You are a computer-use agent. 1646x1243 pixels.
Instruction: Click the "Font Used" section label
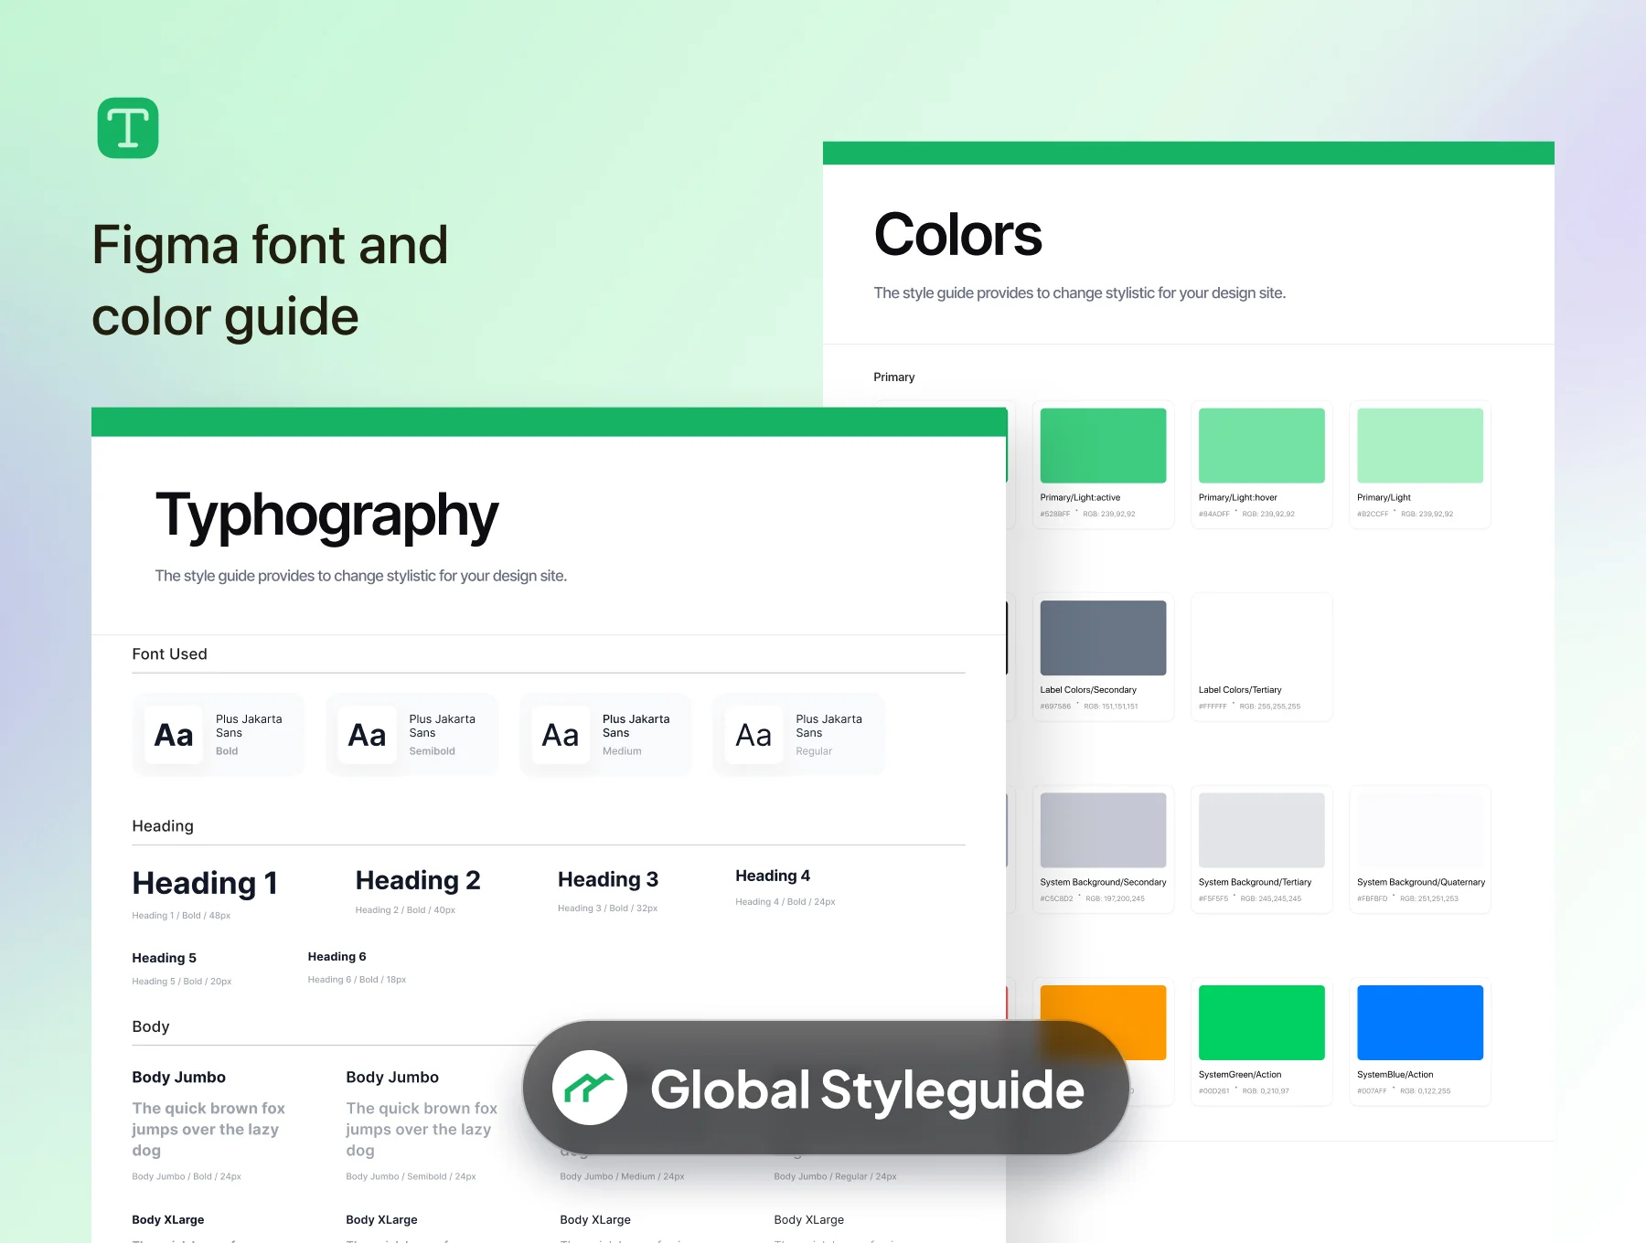coord(169,653)
